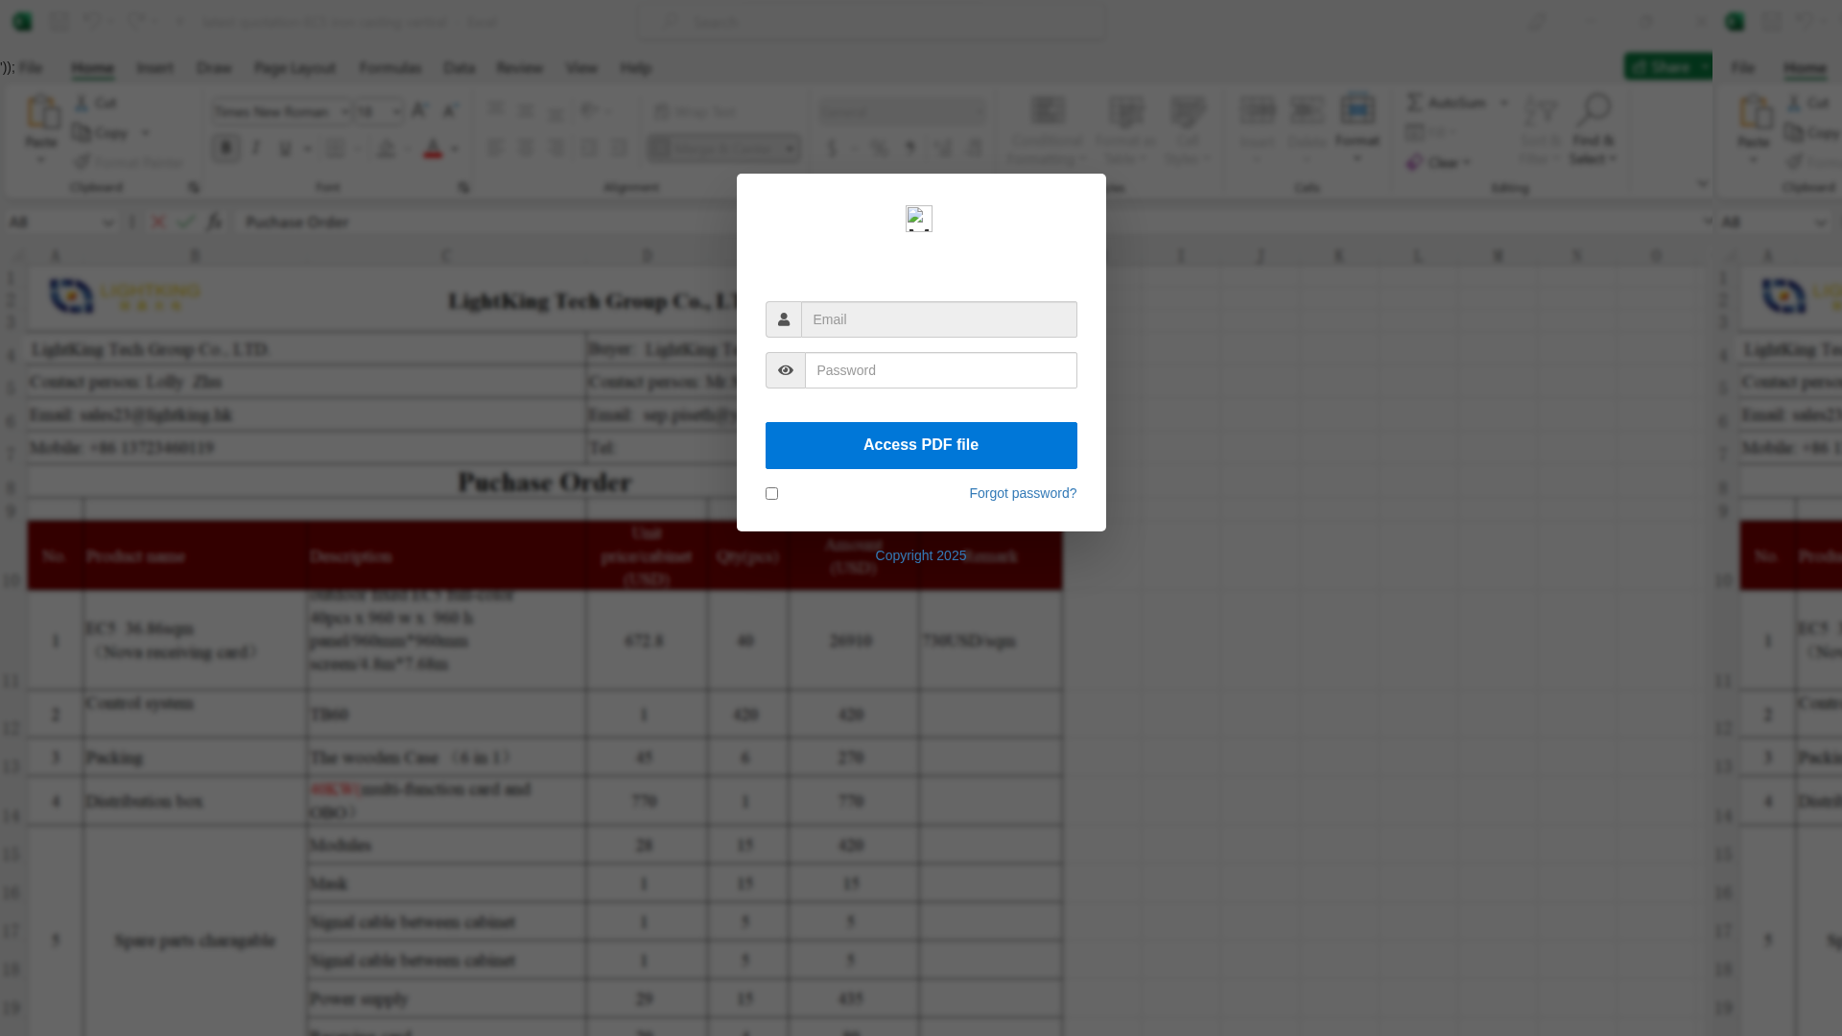Image resolution: width=1842 pixels, height=1036 pixels.
Task: Open the font size dropdown
Action: coord(396,112)
